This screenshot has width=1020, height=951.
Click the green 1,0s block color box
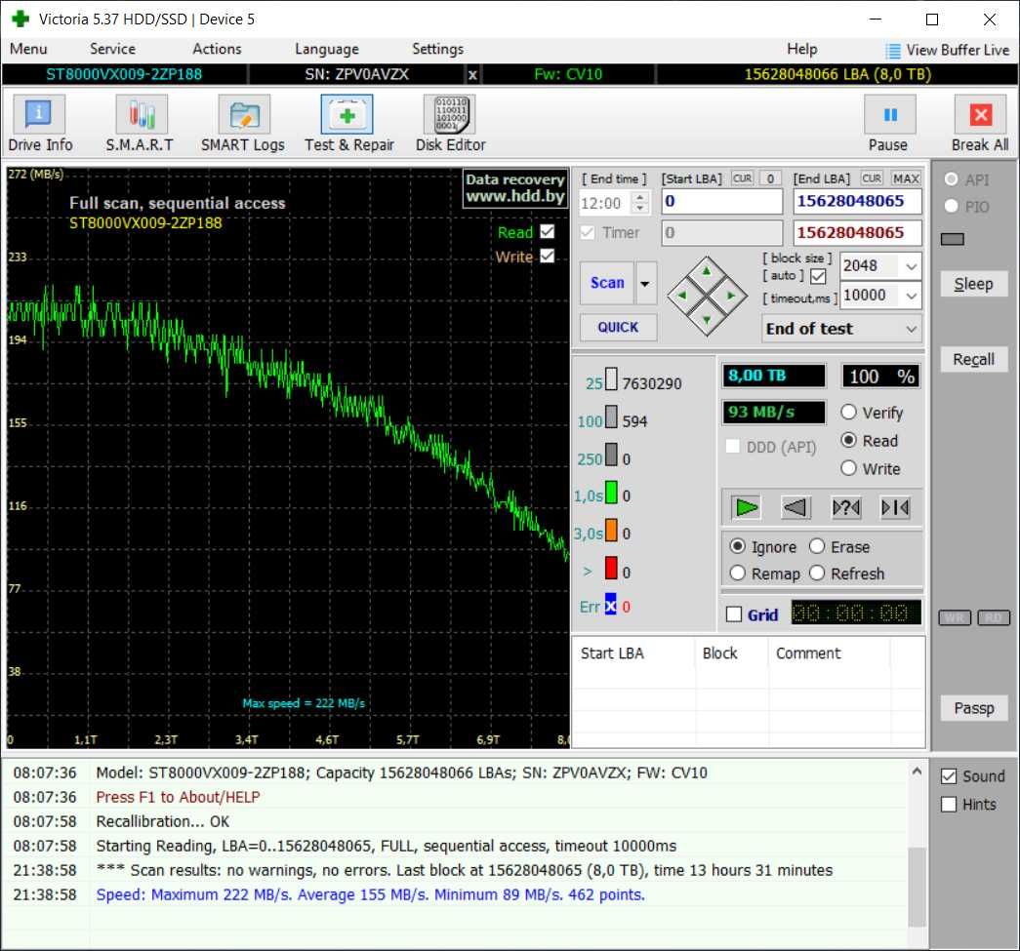click(x=611, y=492)
